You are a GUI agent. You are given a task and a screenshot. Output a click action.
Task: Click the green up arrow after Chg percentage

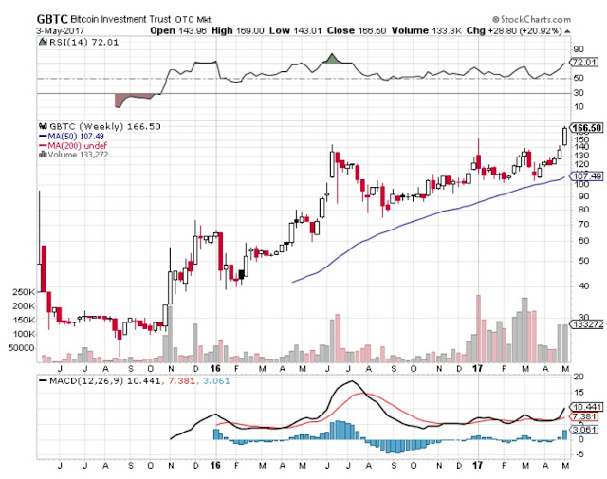567,31
